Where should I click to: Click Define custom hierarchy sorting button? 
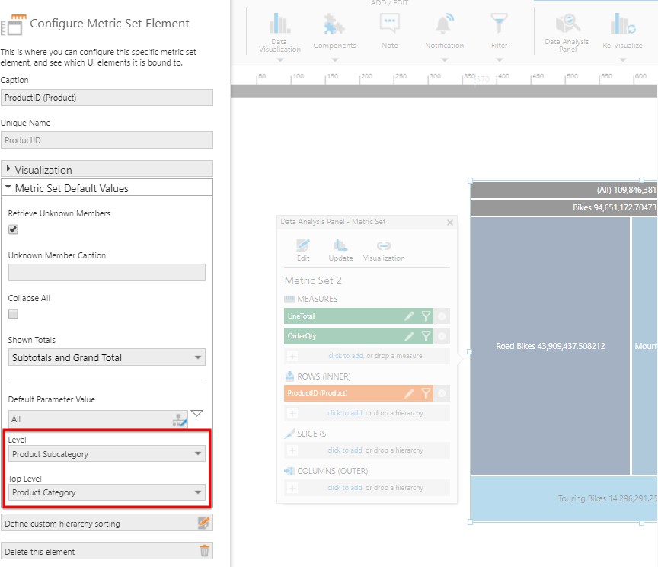pyautogui.click(x=99, y=523)
